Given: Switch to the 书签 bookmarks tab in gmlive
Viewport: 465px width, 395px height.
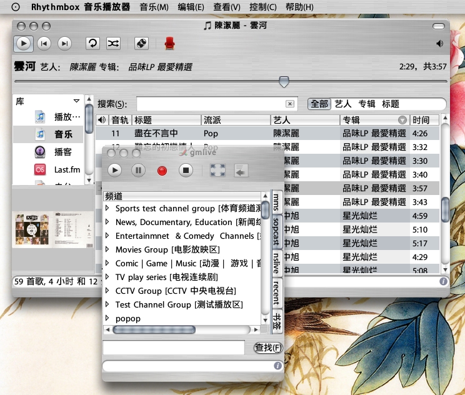Looking at the screenshot, I should pyautogui.click(x=277, y=321).
